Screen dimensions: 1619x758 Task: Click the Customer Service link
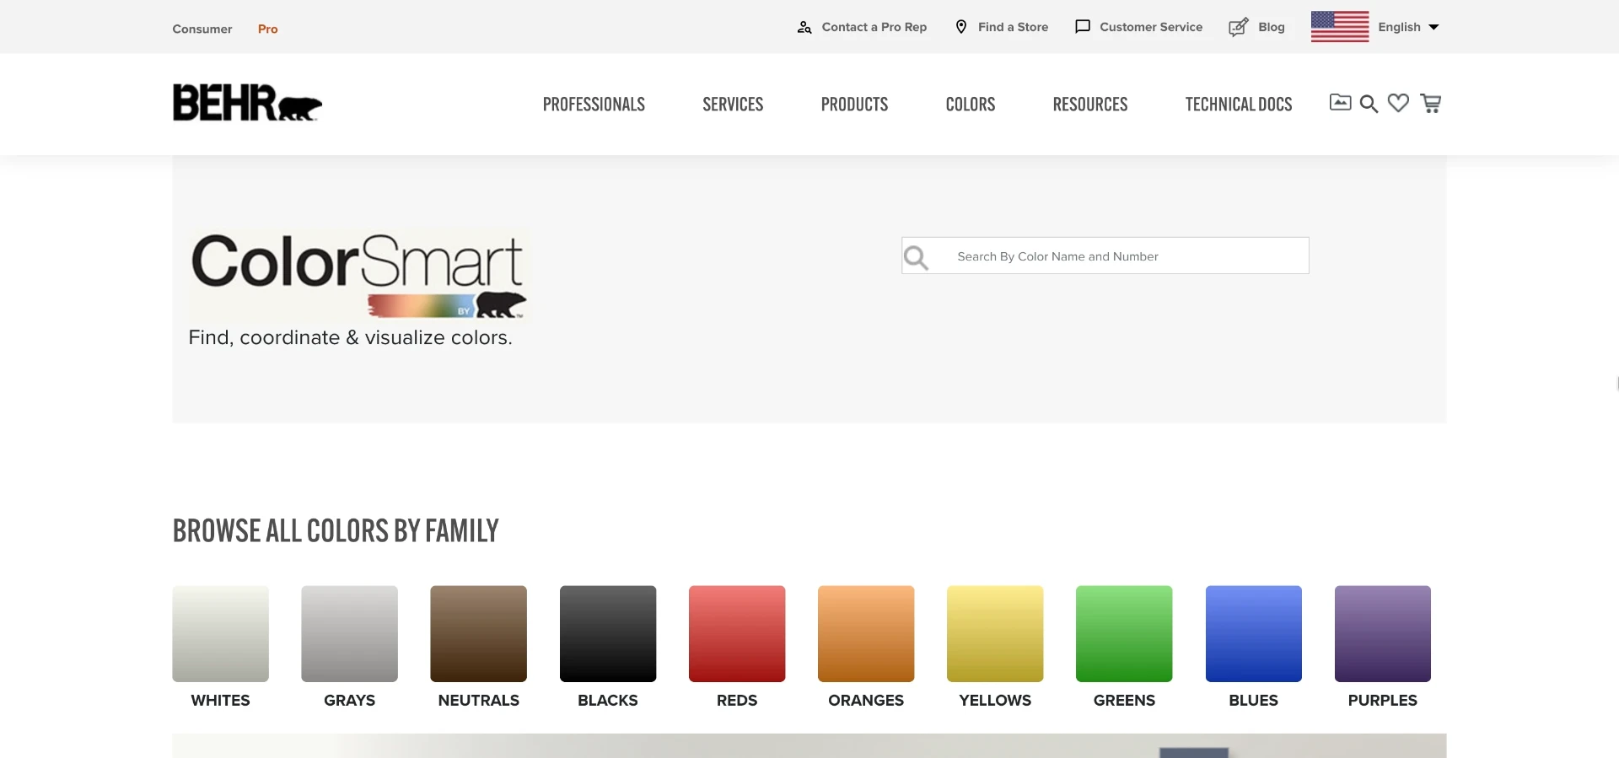(1151, 27)
